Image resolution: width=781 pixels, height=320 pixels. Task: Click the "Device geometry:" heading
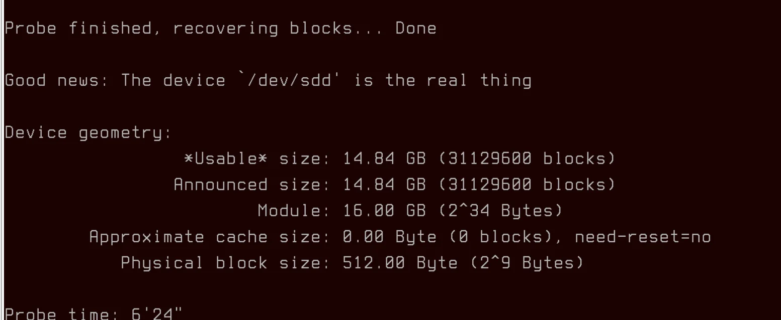(x=88, y=133)
